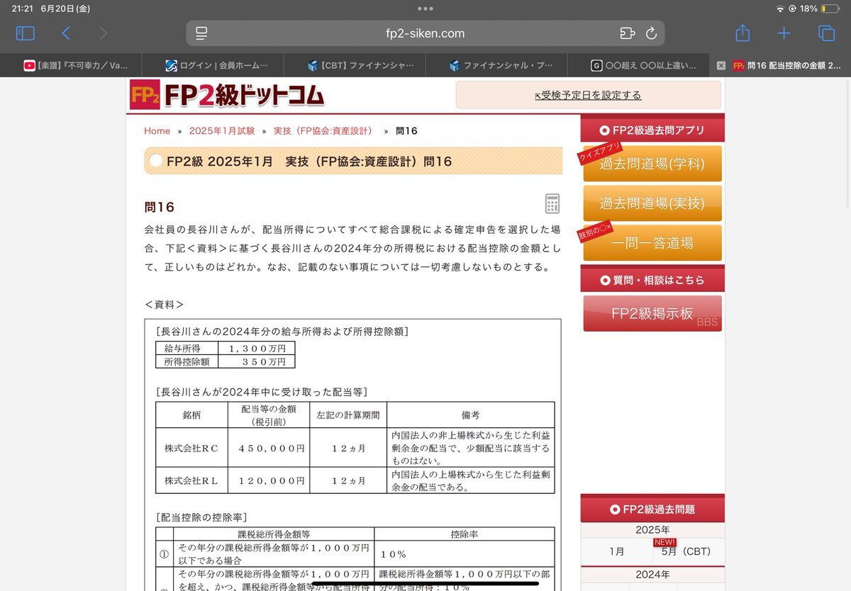Screen dimensions: 851x591
Task: Click the 銘柄 column header
Action: coord(191,415)
